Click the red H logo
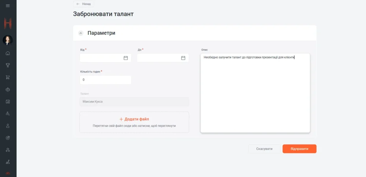Image resolution: width=366 pixels, height=177 pixels. (8, 23)
